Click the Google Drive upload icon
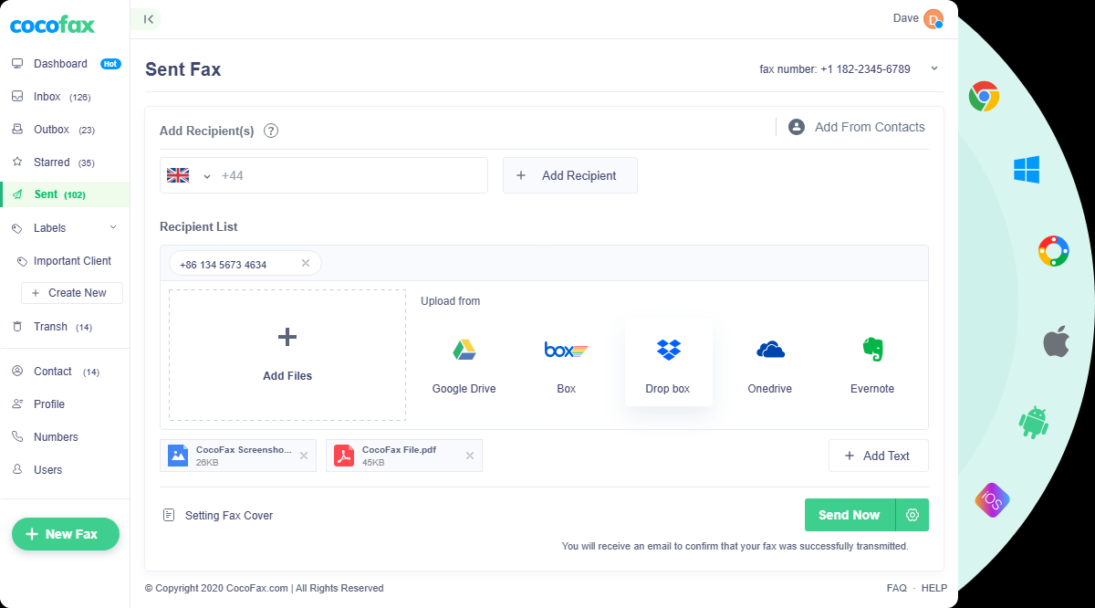This screenshot has width=1095, height=608. pyautogui.click(x=464, y=350)
